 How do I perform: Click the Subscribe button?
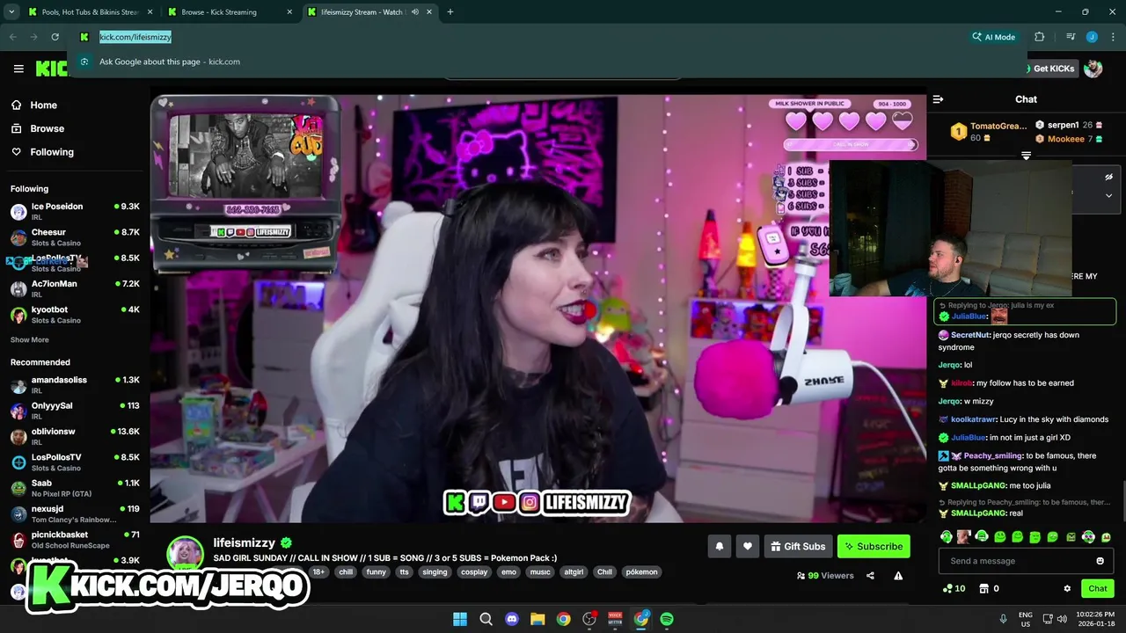pos(874,546)
